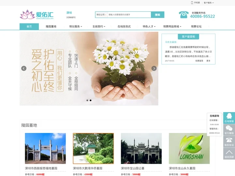The width and height of the screenshot is (235, 176).
Task: Expand 殡葬用品商城 navigation menu
Action: tap(172, 26)
